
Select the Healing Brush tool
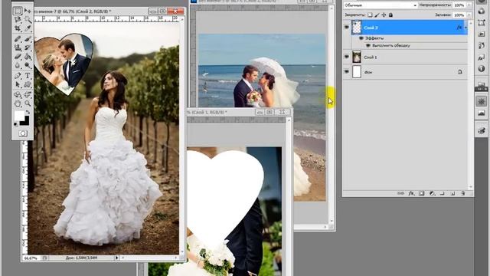[18, 39]
